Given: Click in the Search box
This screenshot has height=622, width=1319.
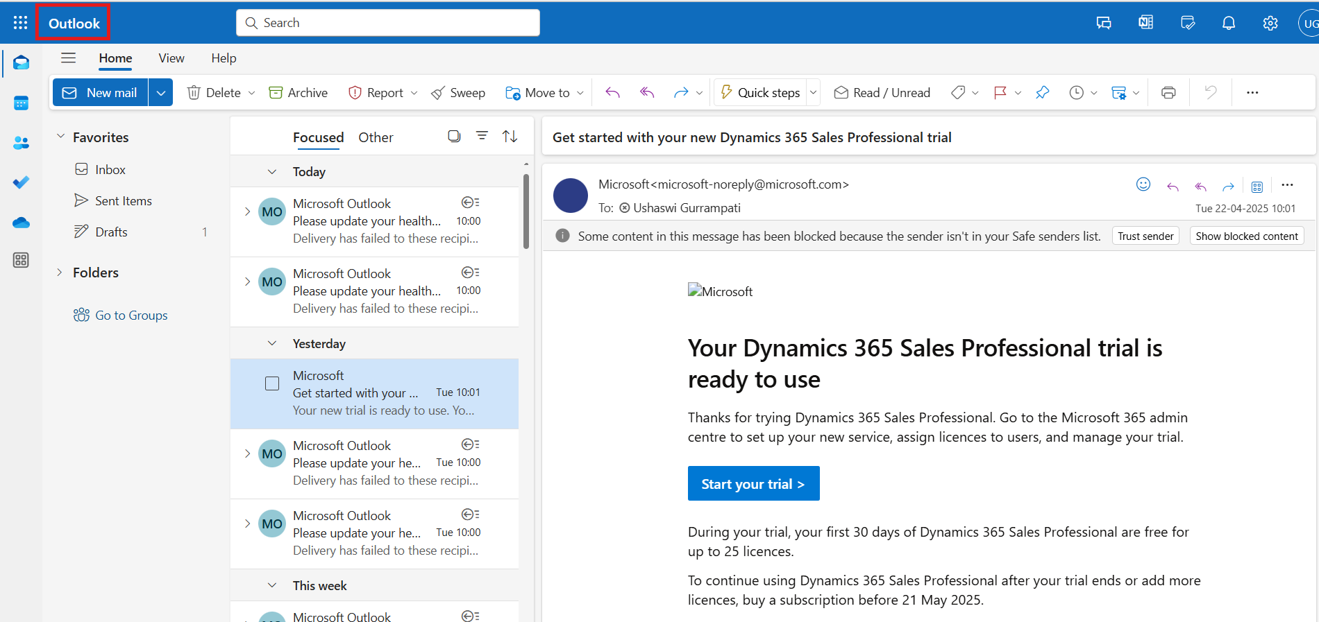Looking at the screenshot, I should 389,23.
